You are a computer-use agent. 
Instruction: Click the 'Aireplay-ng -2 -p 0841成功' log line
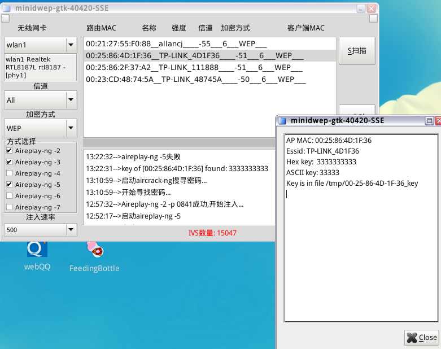(x=165, y=204)
